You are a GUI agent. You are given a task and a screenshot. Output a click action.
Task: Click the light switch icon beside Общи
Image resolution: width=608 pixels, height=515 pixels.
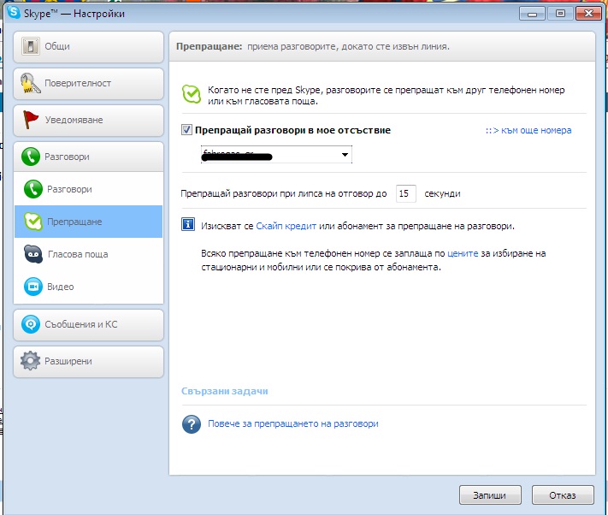(30, 46)
